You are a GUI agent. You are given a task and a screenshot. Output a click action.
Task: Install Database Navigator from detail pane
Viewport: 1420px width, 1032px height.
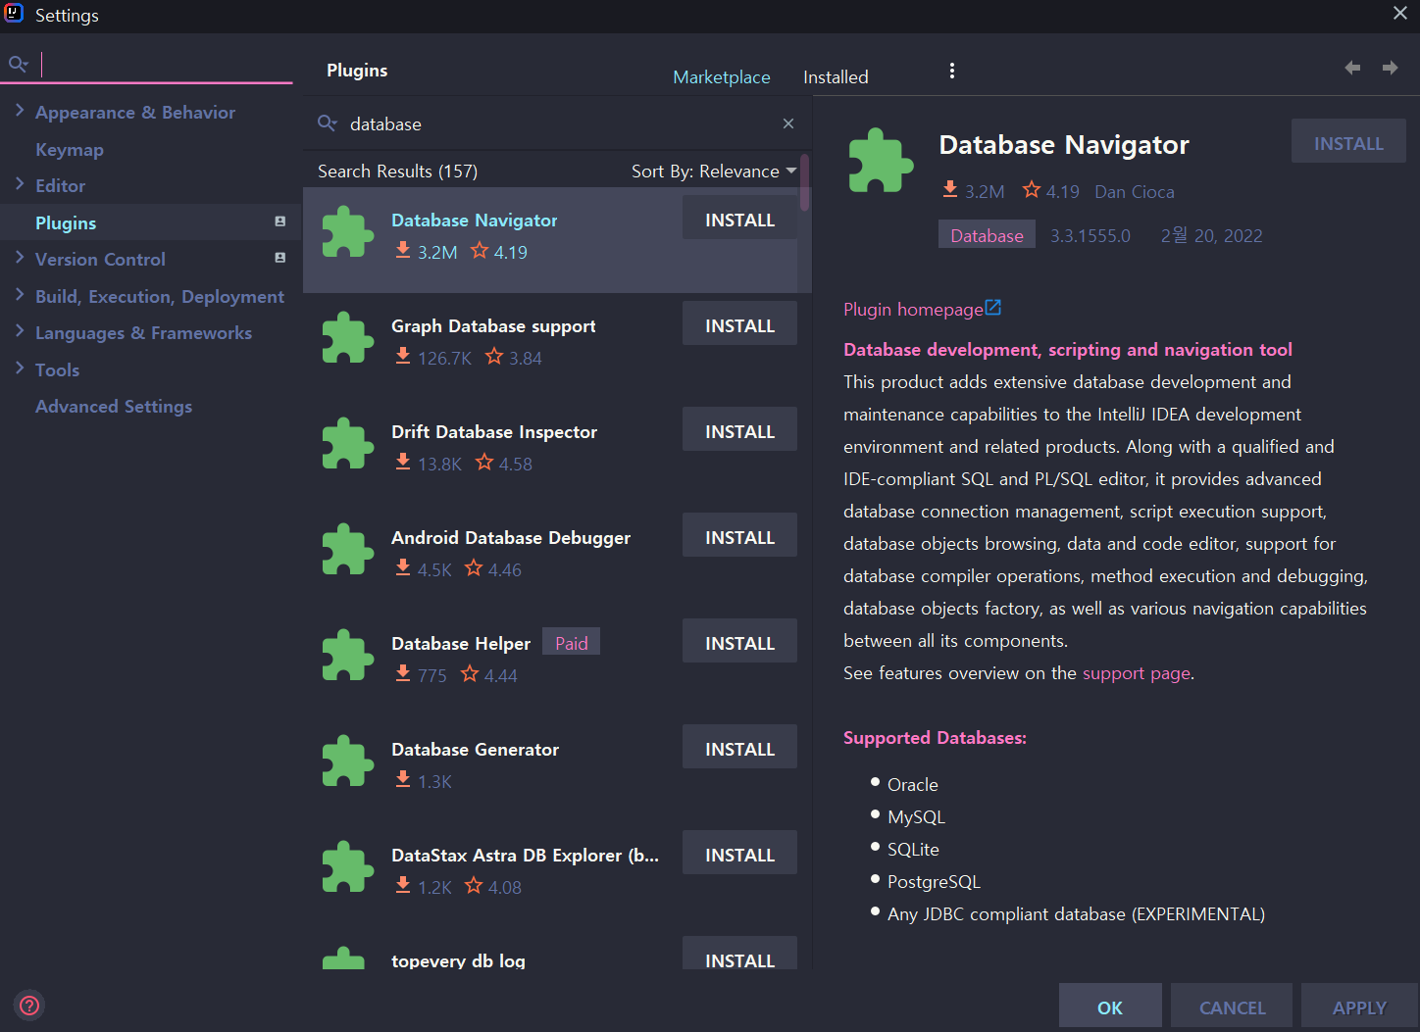(1348, 141)
